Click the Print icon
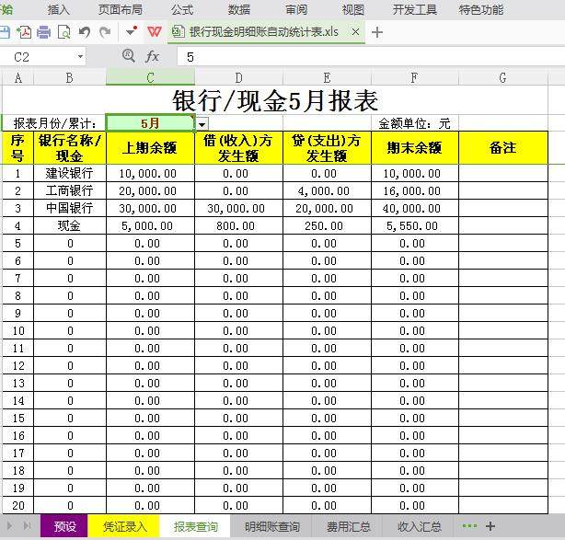Viewport: 565px width, 540px height. [x=44, y=32]
